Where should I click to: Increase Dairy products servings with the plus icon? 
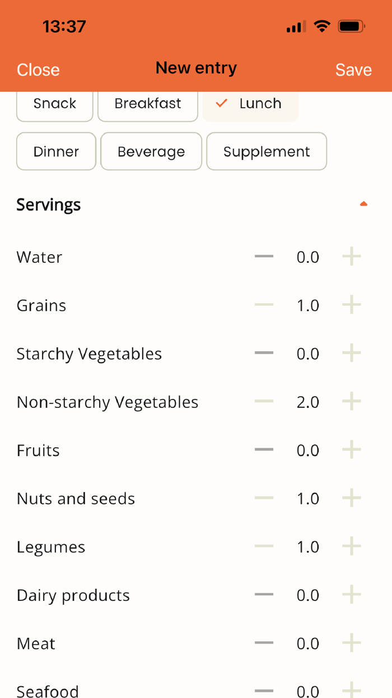coord(352,595)
